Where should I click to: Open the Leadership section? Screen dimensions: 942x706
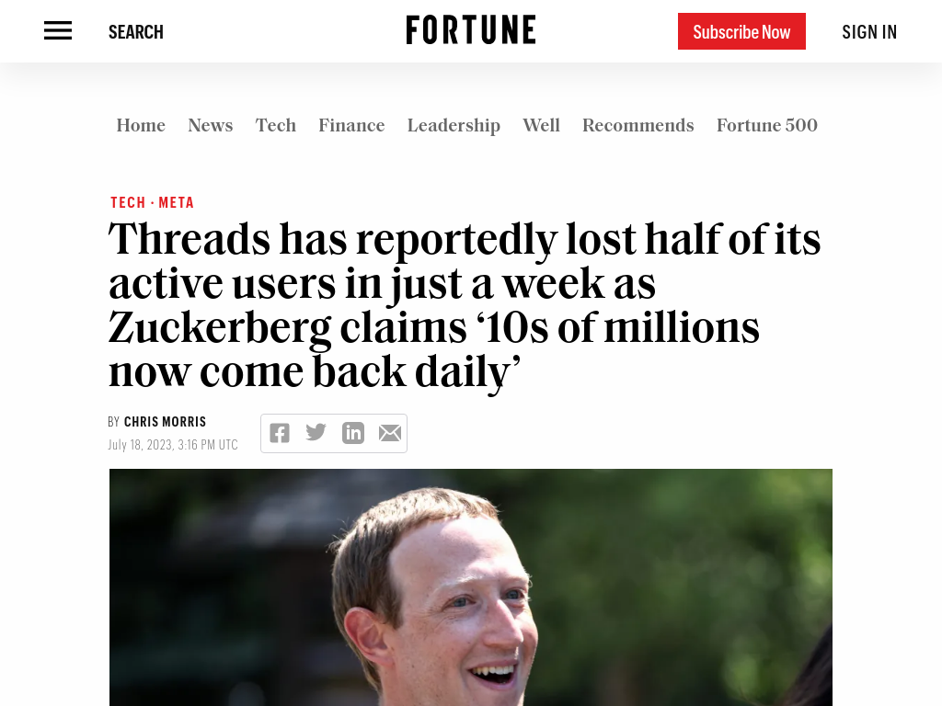454,126
